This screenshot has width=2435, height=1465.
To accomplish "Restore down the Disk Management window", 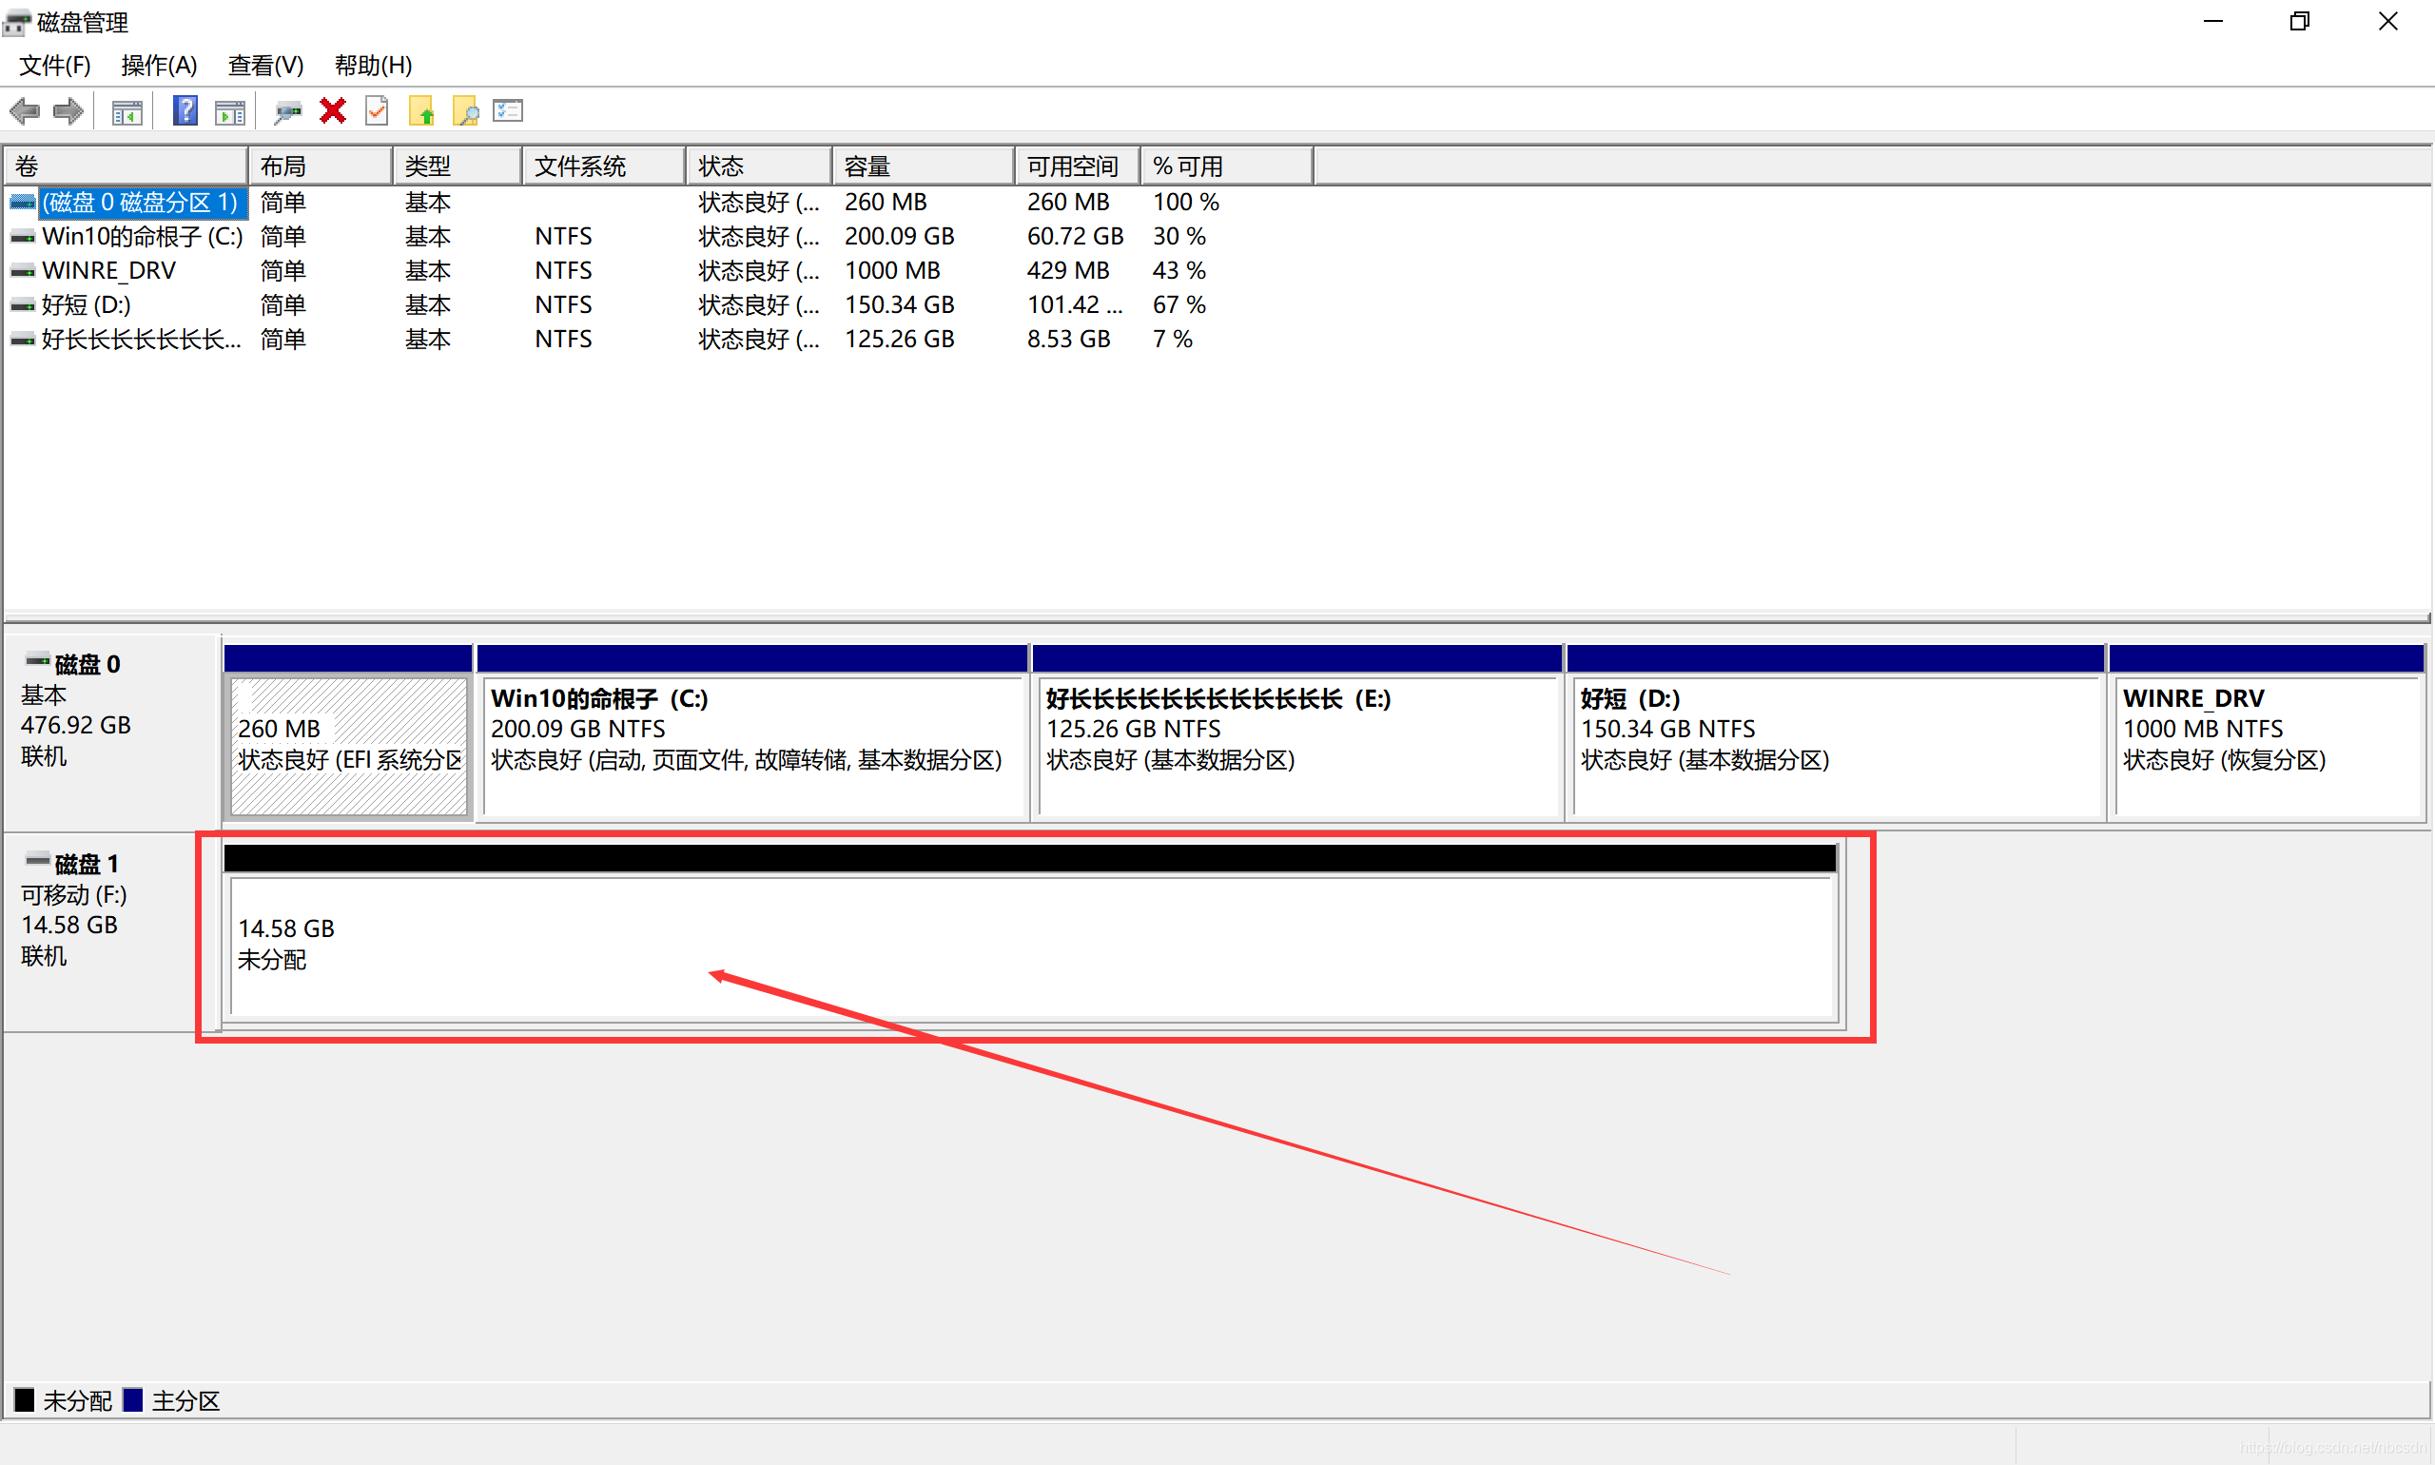I will (x=2300, y=22).
